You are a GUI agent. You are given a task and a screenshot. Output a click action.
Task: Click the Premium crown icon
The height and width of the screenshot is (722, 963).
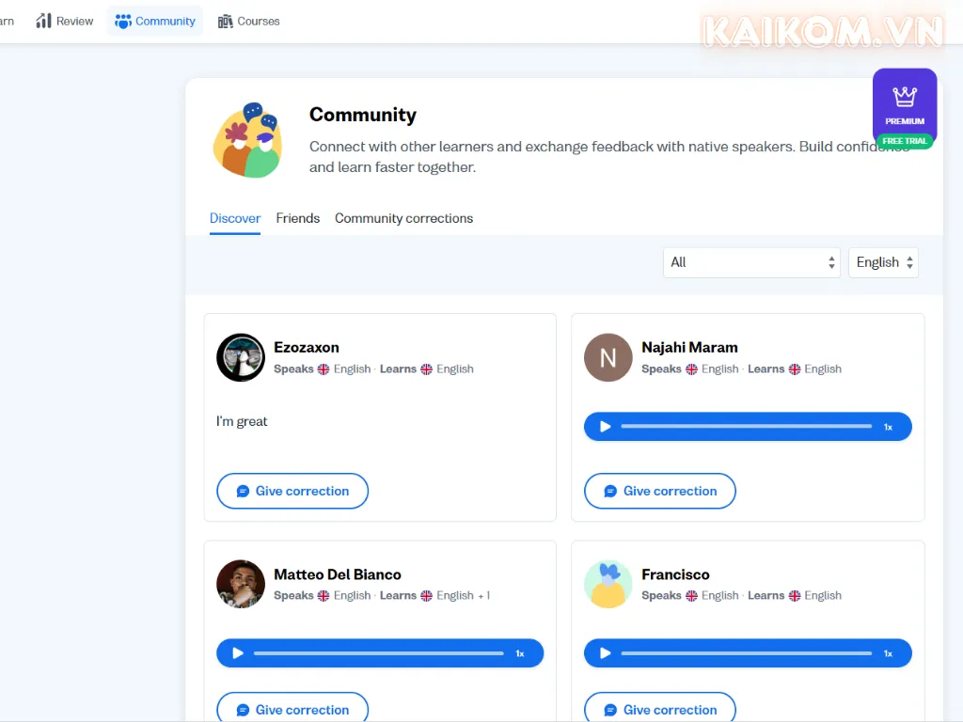click(905, 98)
